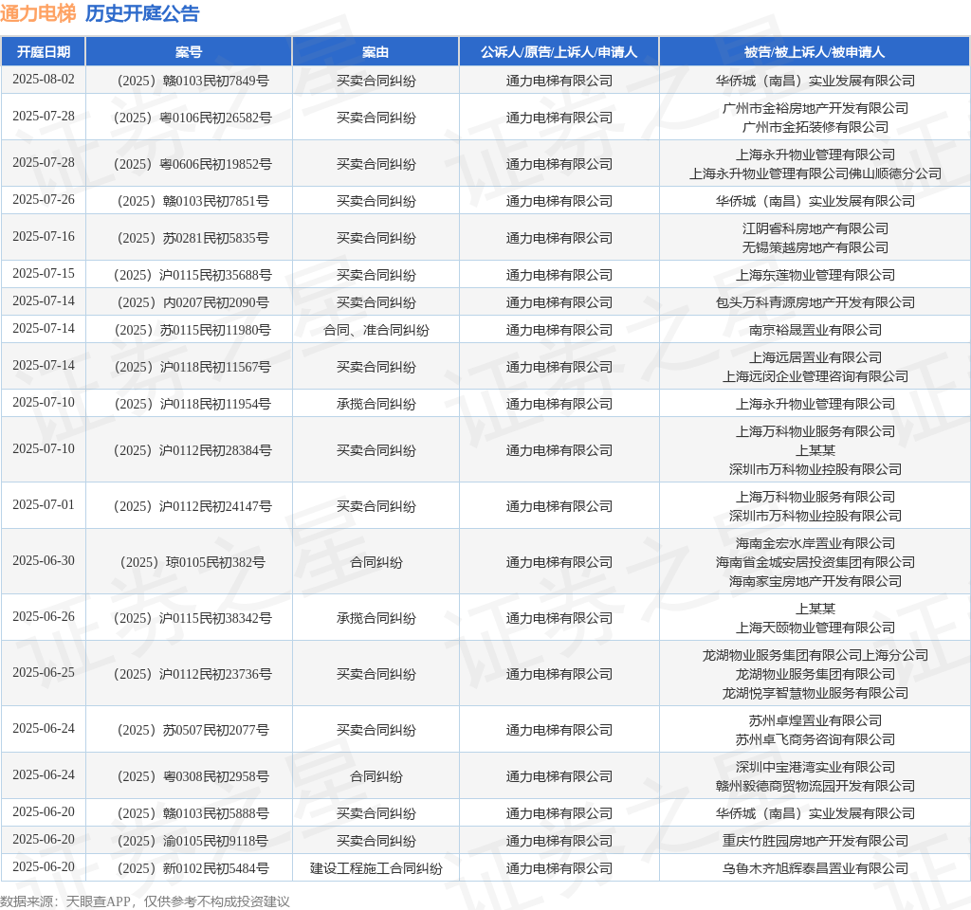Click case number (2025)粤0308民初2958号
The image size is (971, 910).
pos(192,777)
